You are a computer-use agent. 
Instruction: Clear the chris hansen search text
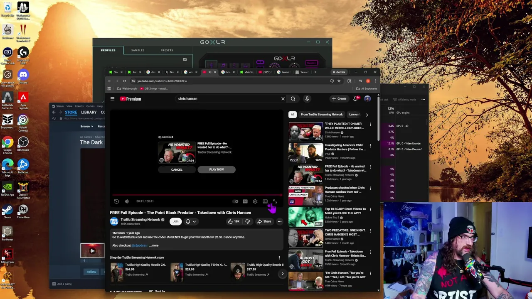click(x=283, y=99)
